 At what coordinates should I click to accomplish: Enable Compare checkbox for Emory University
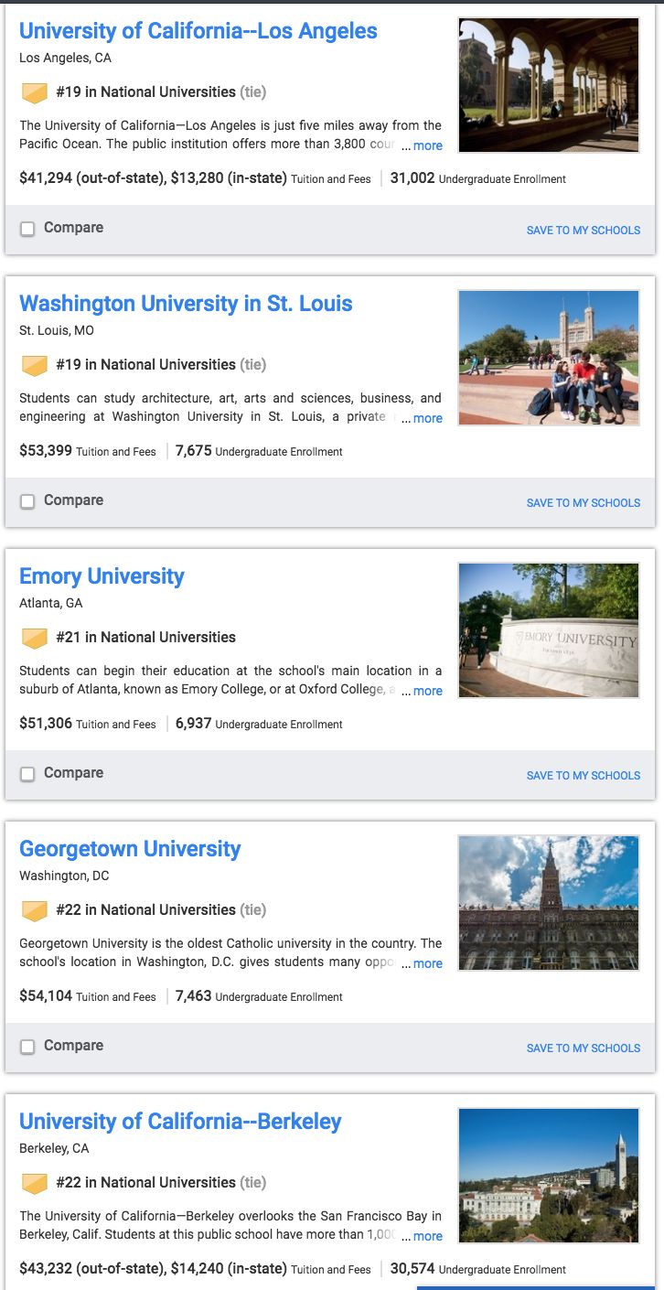(27, 774)
